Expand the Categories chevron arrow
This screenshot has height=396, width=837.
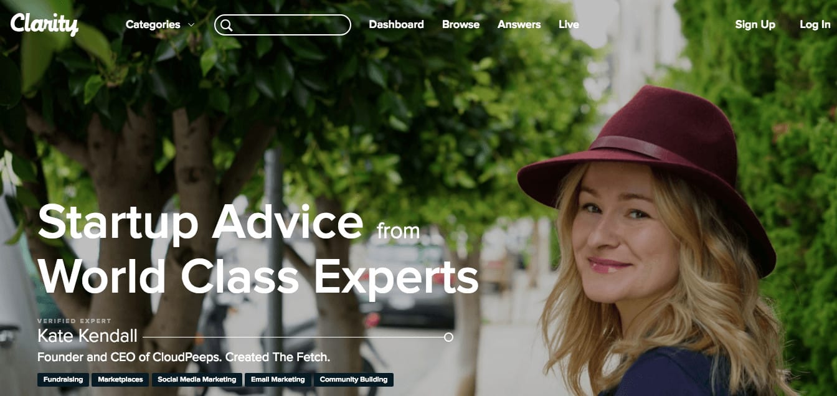191,25
